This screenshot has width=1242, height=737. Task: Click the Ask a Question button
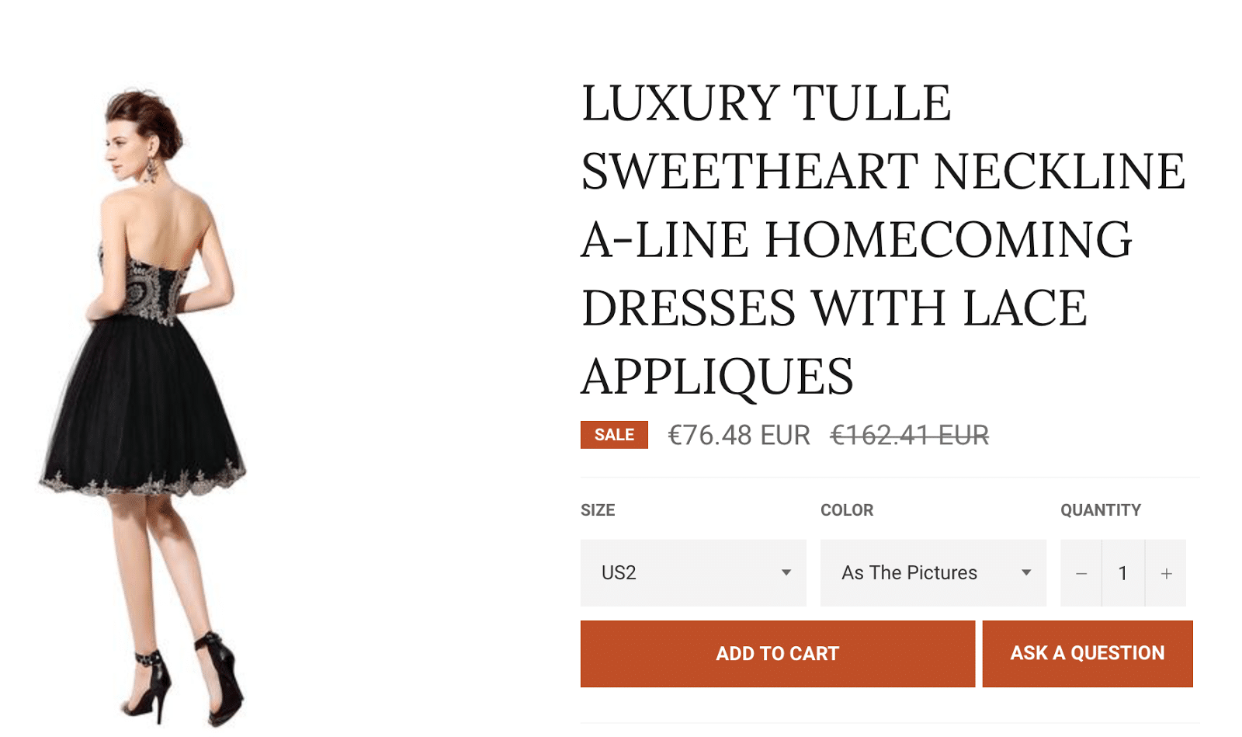(x=1087, y=653)
